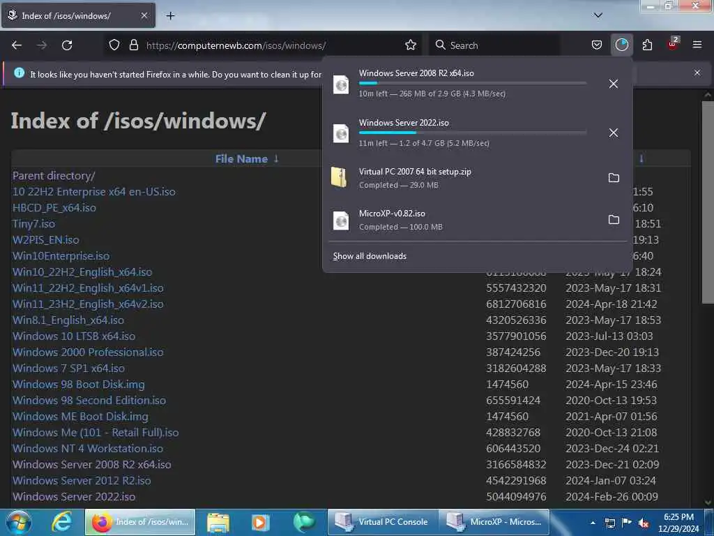
Task: Open Windows 2000 Professional.iso link
Action: (x=88, y=352)
